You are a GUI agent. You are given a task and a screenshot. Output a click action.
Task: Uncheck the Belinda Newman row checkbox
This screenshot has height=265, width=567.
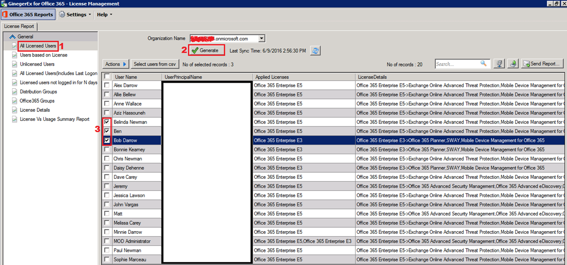pyautogui.click(x=107, y=122)
